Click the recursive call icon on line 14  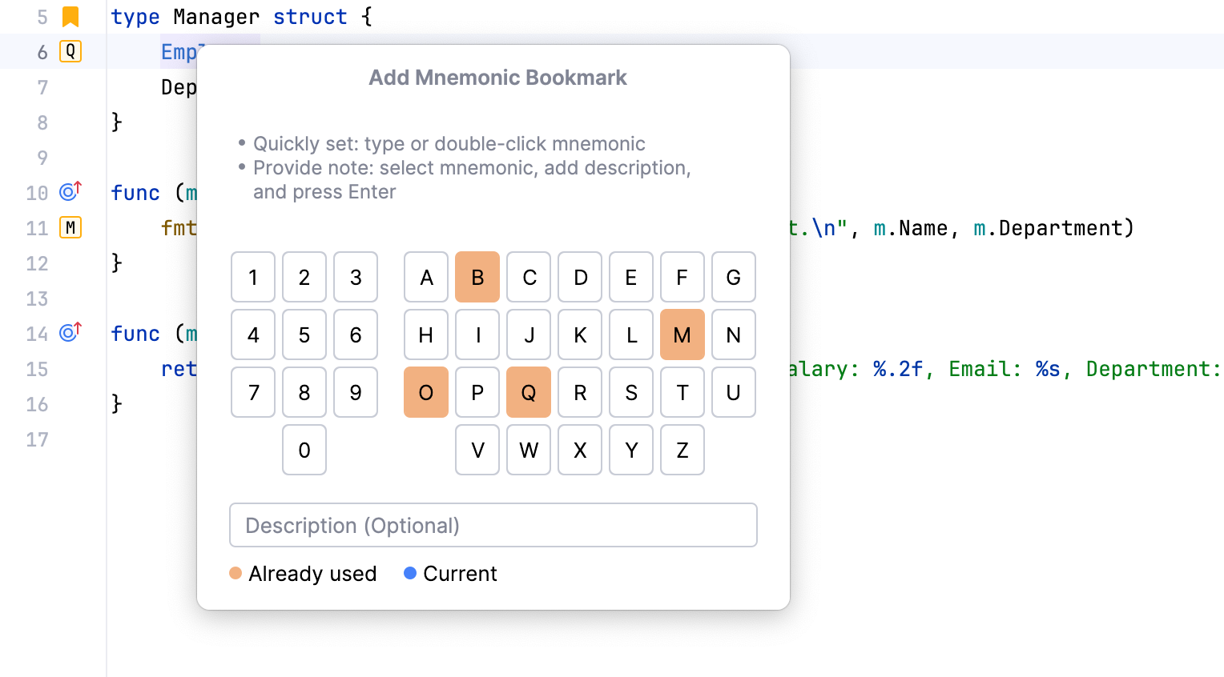[68, 331]
